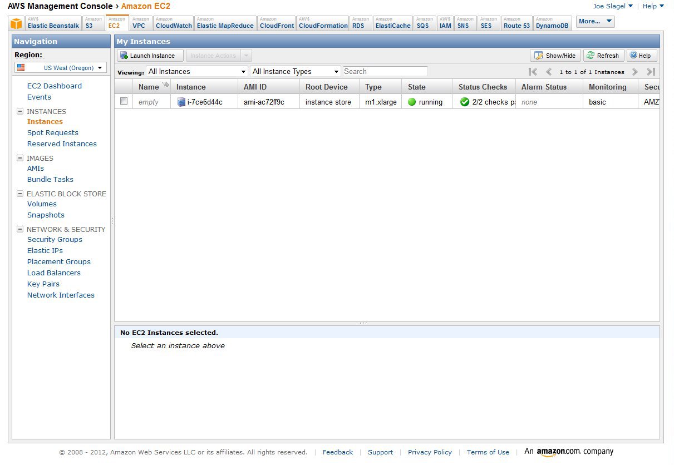
Task: Open Bundle Tasks in navigation
Action: (50, 179)
